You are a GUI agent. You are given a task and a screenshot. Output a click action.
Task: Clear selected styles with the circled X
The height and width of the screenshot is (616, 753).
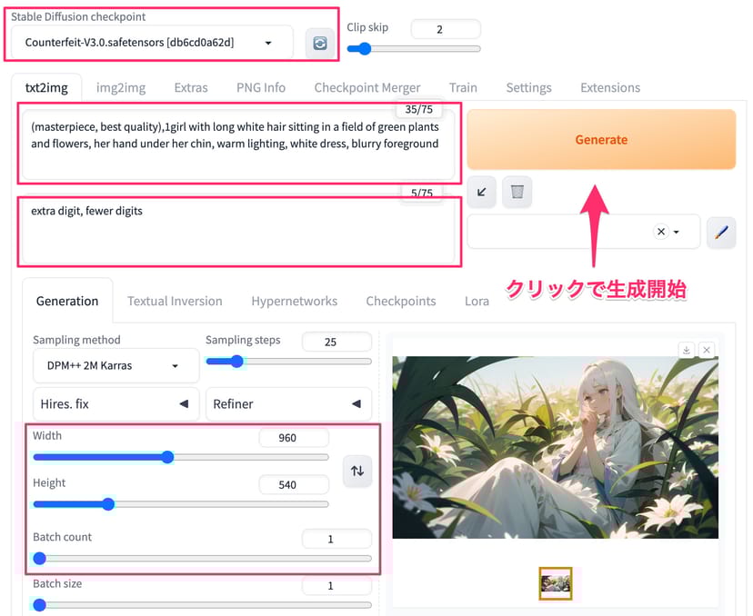tap(661, 232)
